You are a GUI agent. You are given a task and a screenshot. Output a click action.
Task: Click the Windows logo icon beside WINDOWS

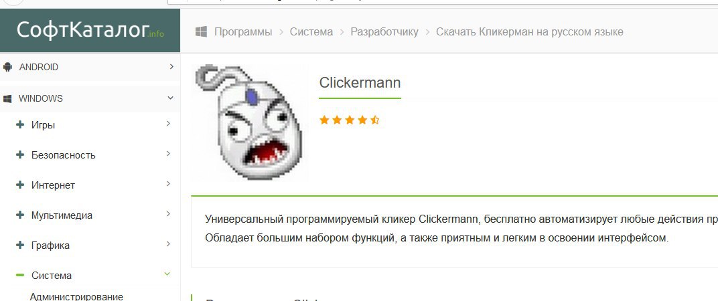point(7,99)
